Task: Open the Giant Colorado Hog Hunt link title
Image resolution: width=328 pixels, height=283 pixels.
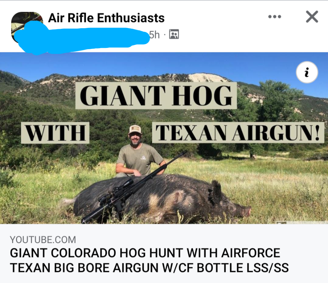Action: coord(149,260)
